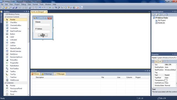Open the Tools menu
Screen dimensions: 177x100
click(41, 4)
